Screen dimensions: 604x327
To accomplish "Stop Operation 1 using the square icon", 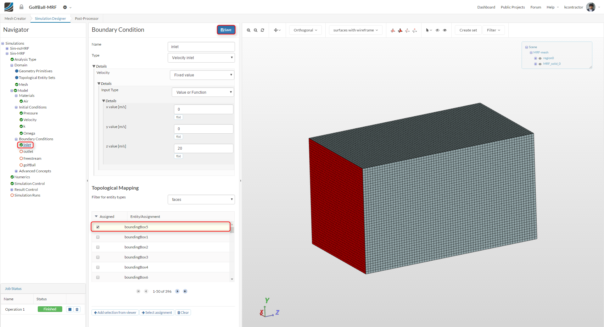I will [x=70, y=309].
